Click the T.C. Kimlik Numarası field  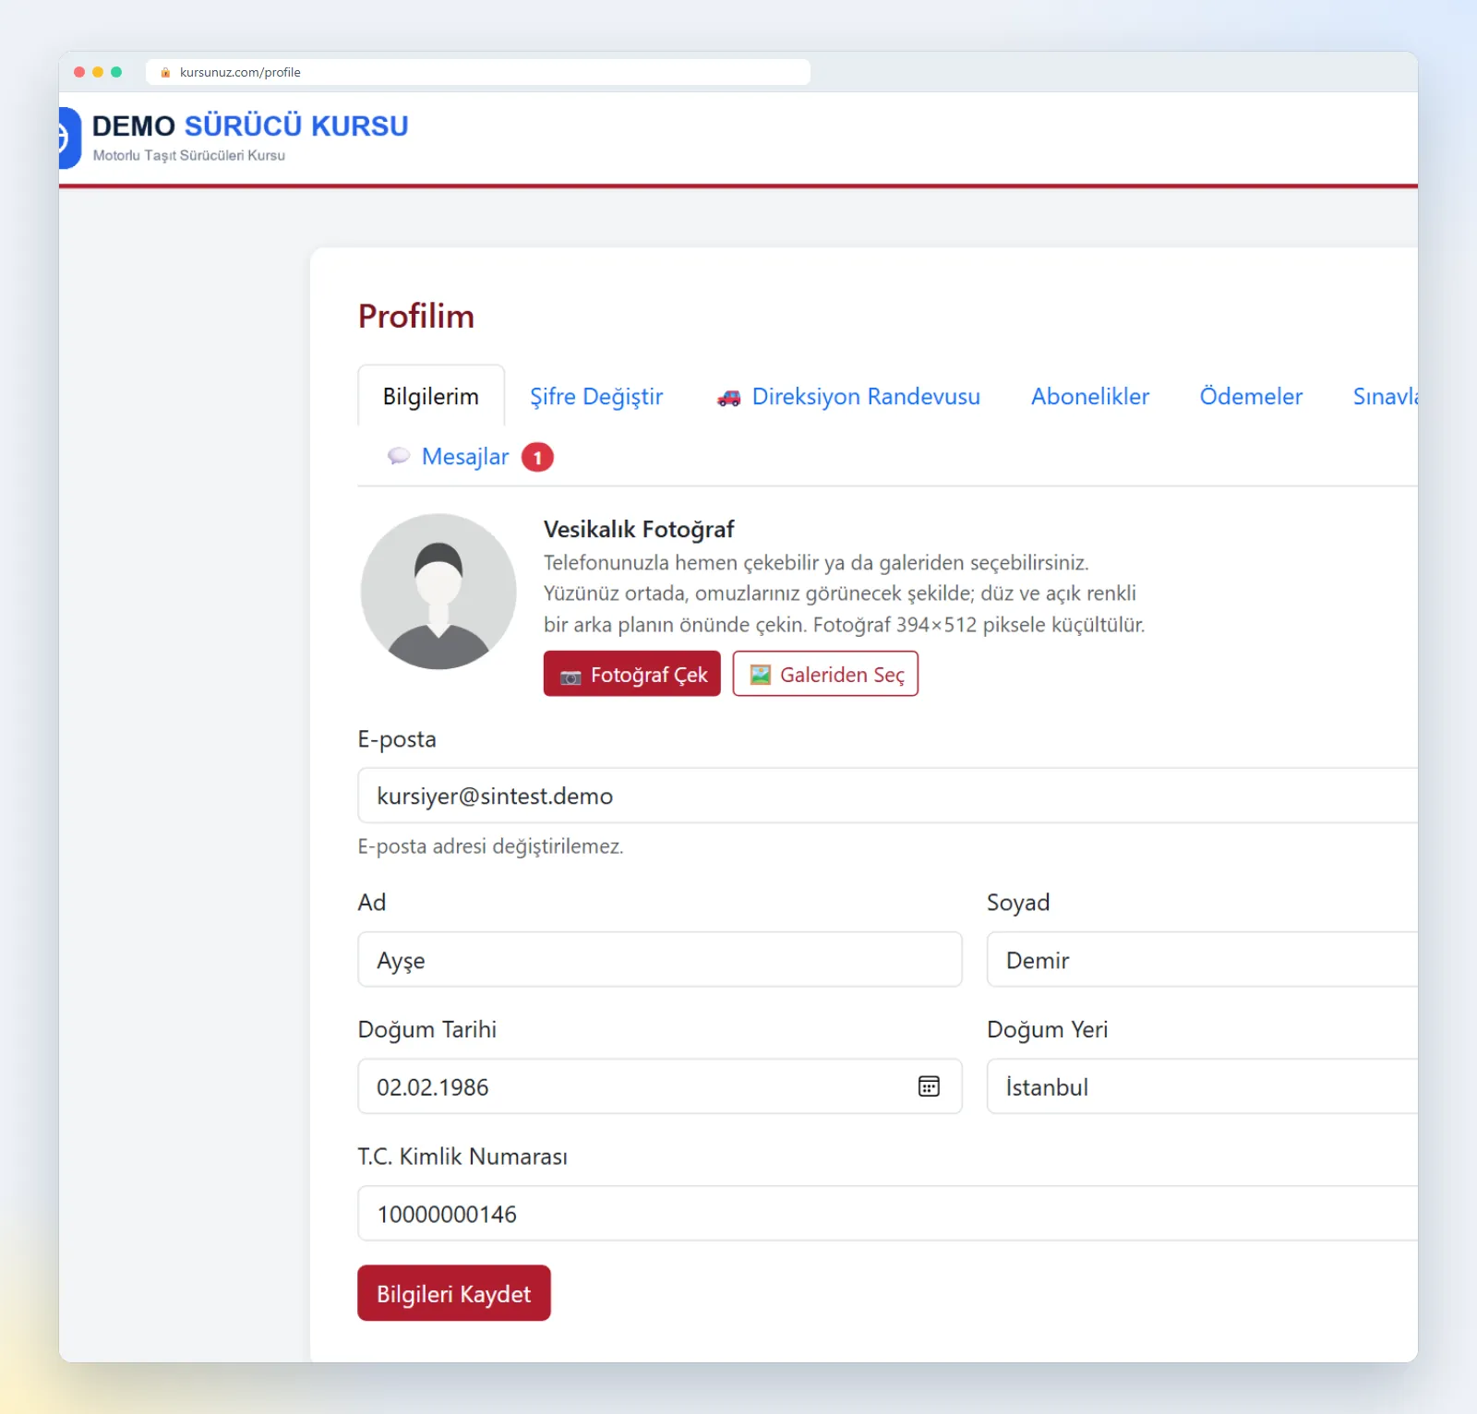(888, 1214)
